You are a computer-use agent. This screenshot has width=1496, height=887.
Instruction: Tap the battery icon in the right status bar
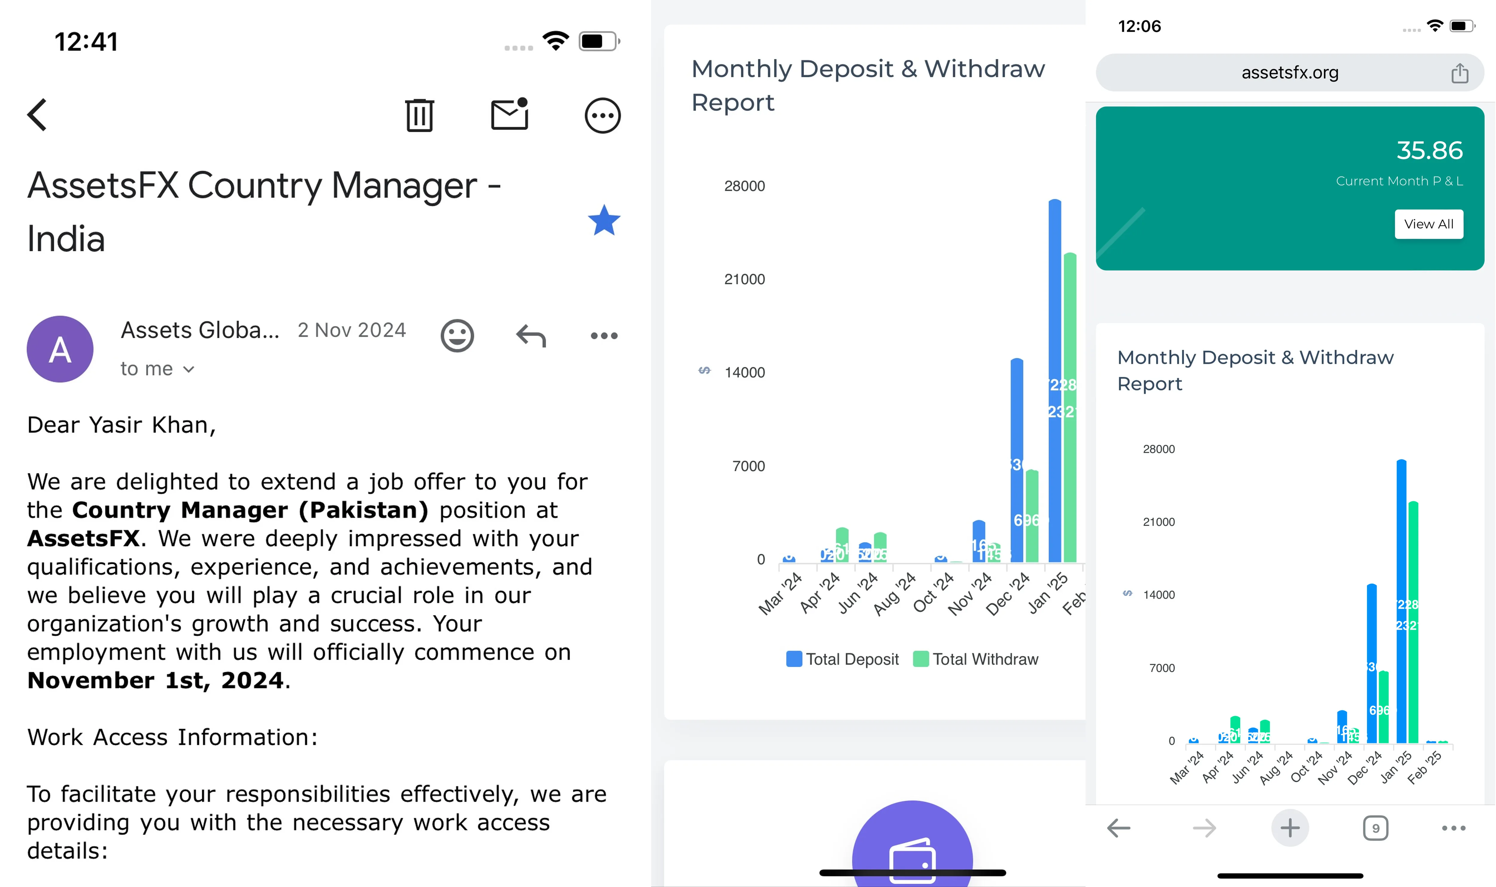(x=1462, y=26)
